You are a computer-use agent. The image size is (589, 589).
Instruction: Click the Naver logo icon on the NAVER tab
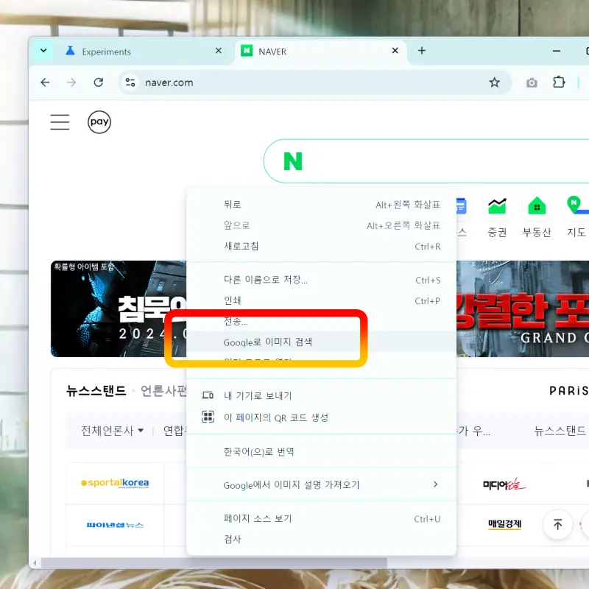coord(247,52)
